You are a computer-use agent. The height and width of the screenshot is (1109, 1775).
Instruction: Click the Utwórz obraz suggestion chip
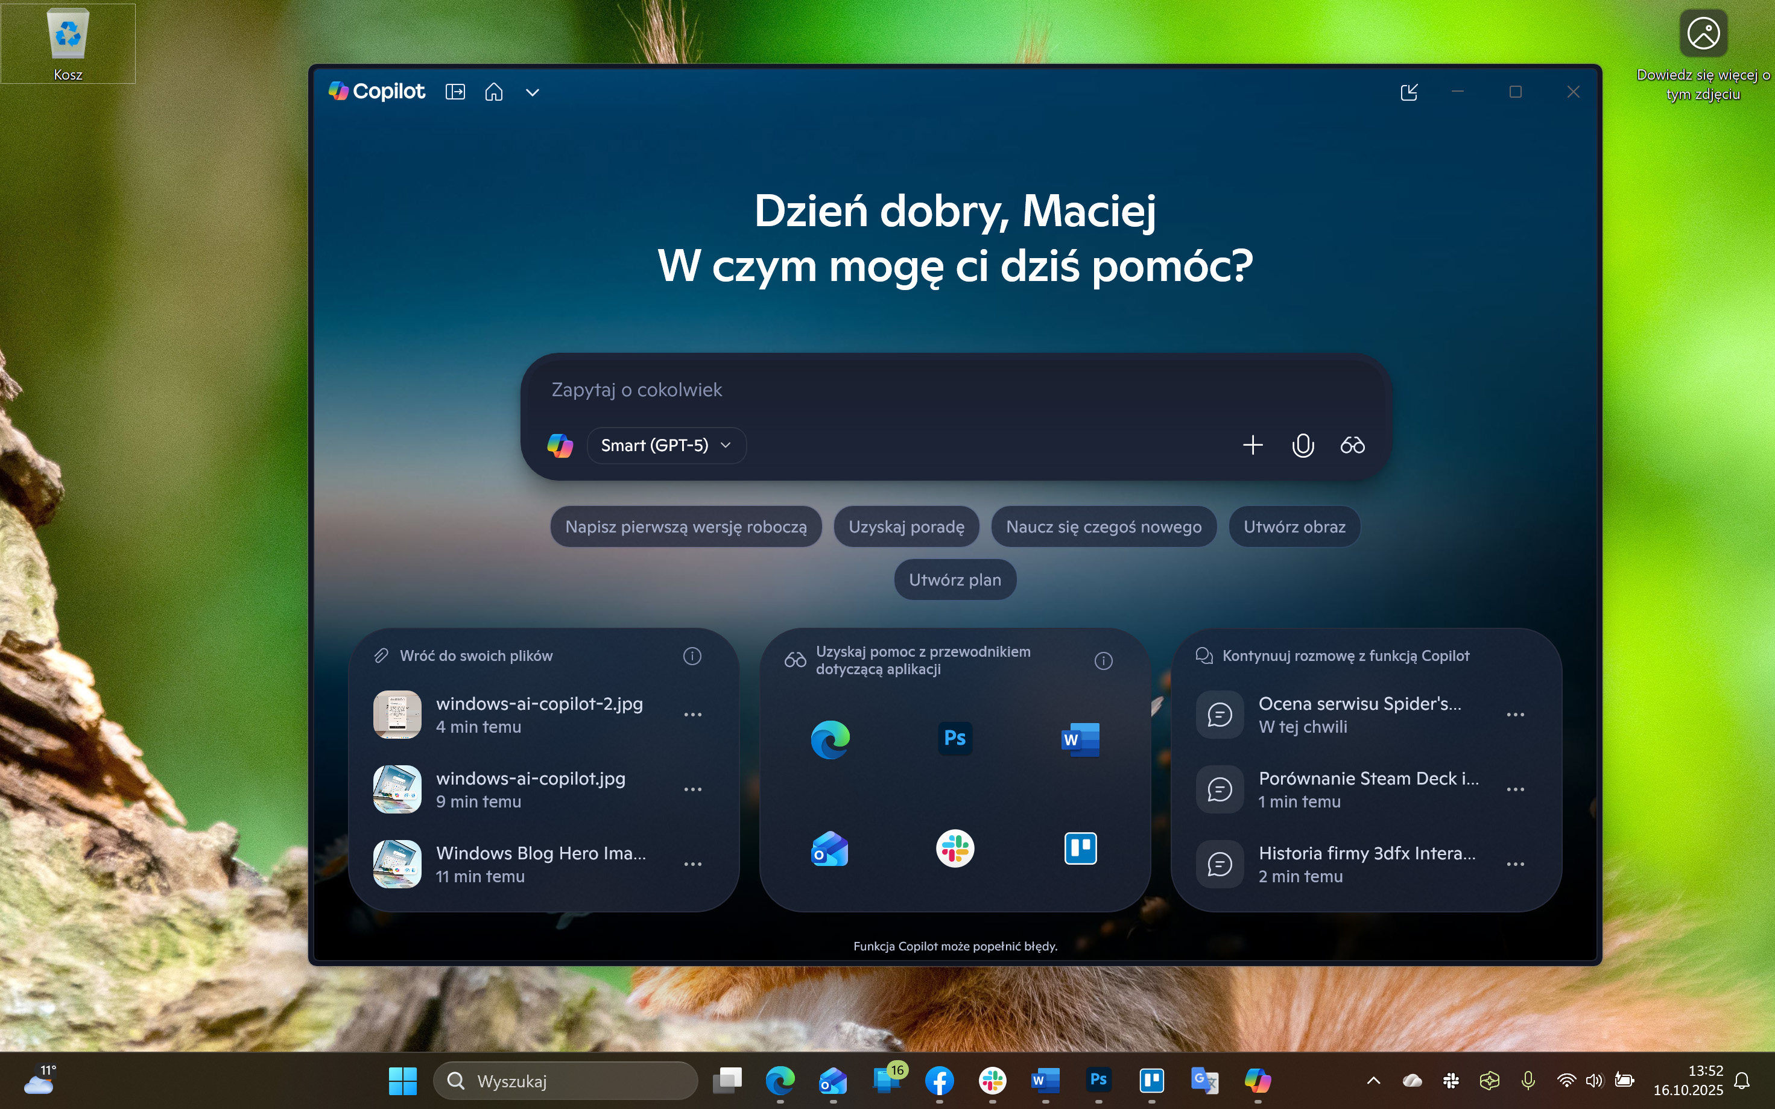point(1294,526)
